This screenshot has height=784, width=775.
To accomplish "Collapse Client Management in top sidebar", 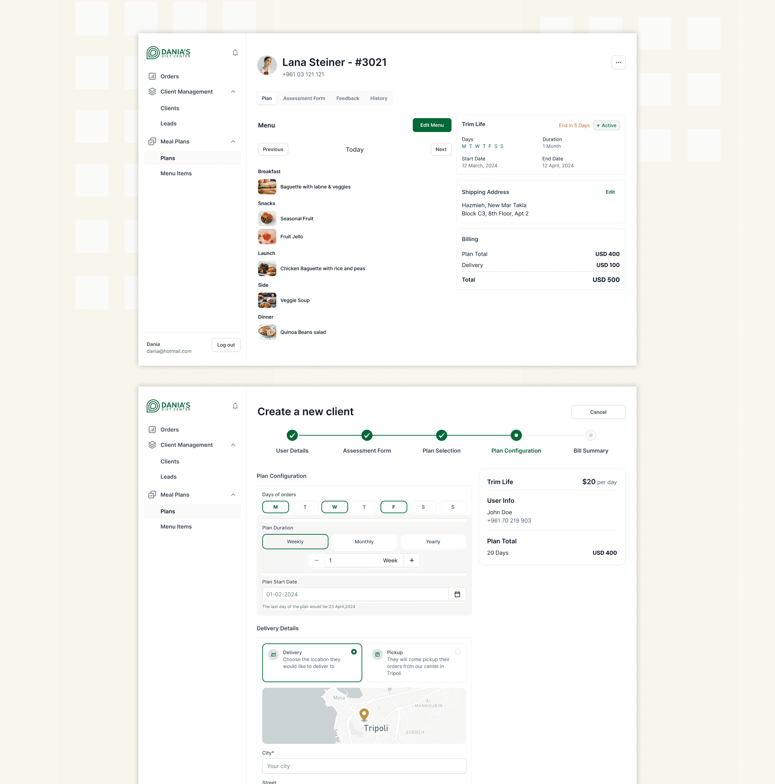I will (233, 92).
